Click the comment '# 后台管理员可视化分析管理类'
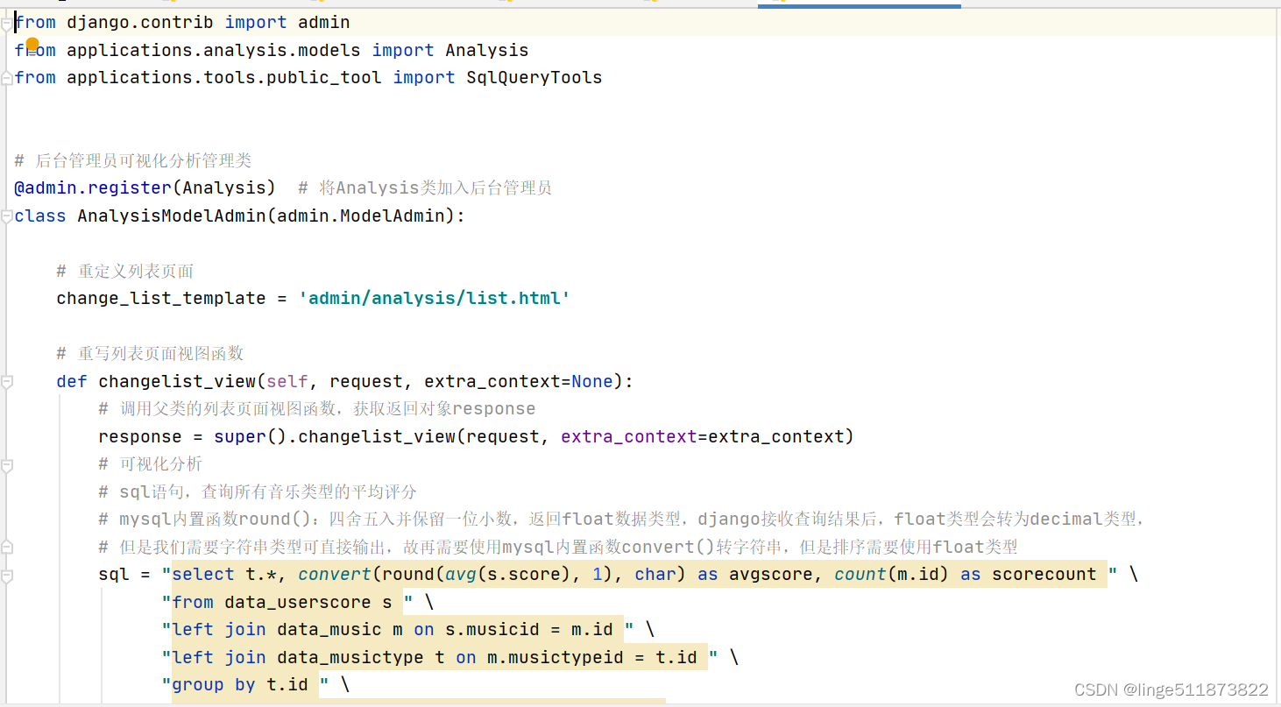Screen dimensions: 1281x707 point(133,160)
